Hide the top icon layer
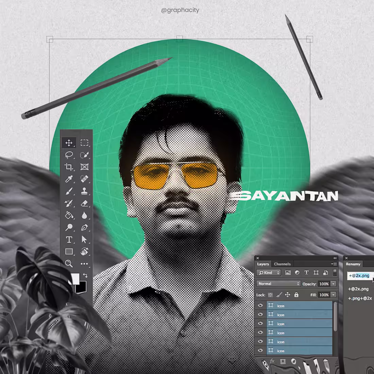 (260, 306)
